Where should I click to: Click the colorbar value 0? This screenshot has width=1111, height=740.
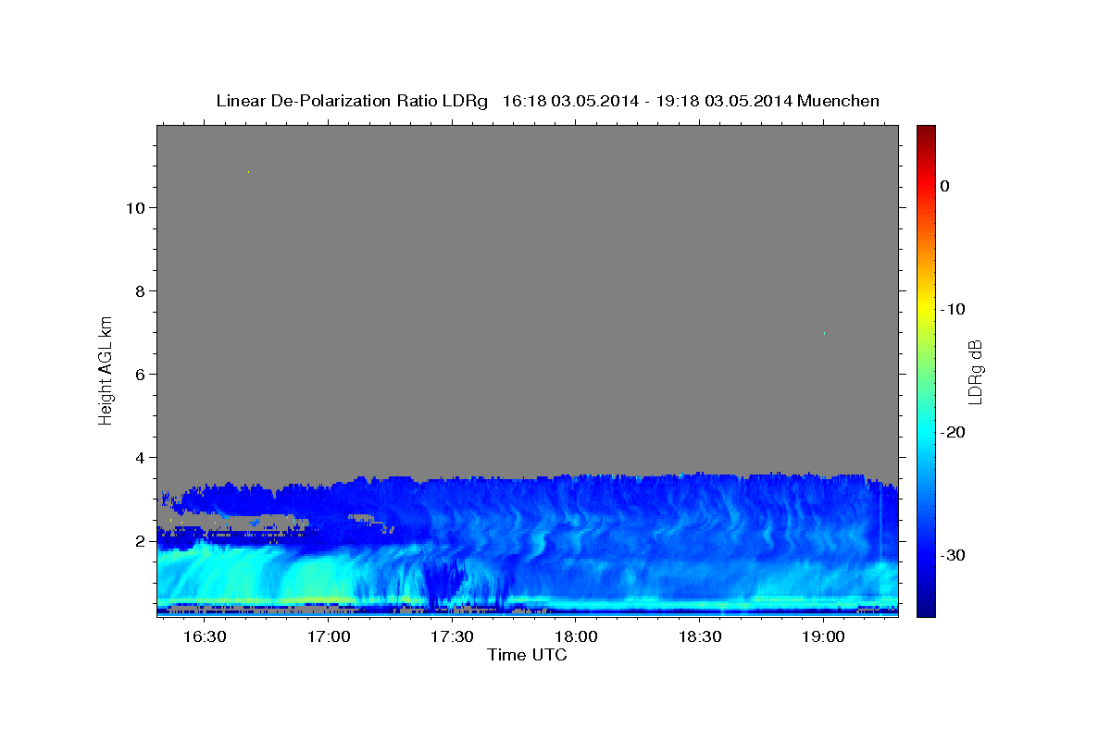click(x=944, y=186)
